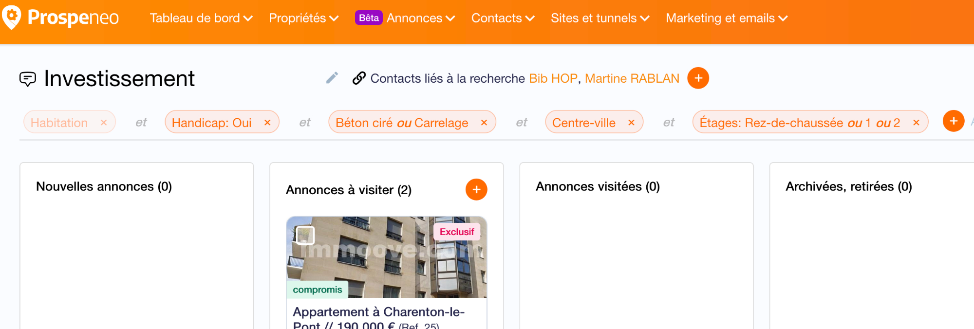Click Annonces visitées (0) column header
This screenshot has height=329, width=974.
coord(598,186)
